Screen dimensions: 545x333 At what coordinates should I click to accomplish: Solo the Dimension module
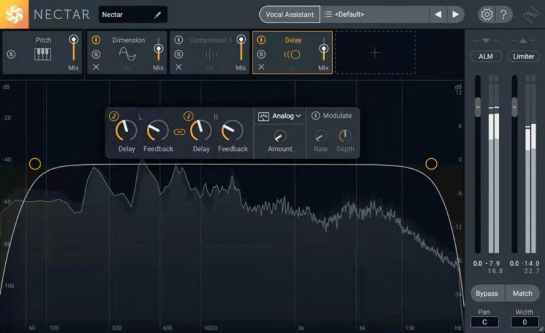[x=96, y=55]
